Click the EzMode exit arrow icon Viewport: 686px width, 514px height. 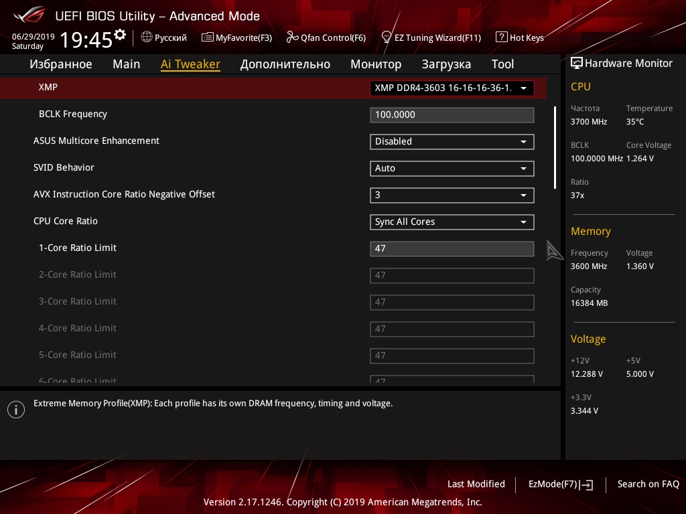point(586,485)
